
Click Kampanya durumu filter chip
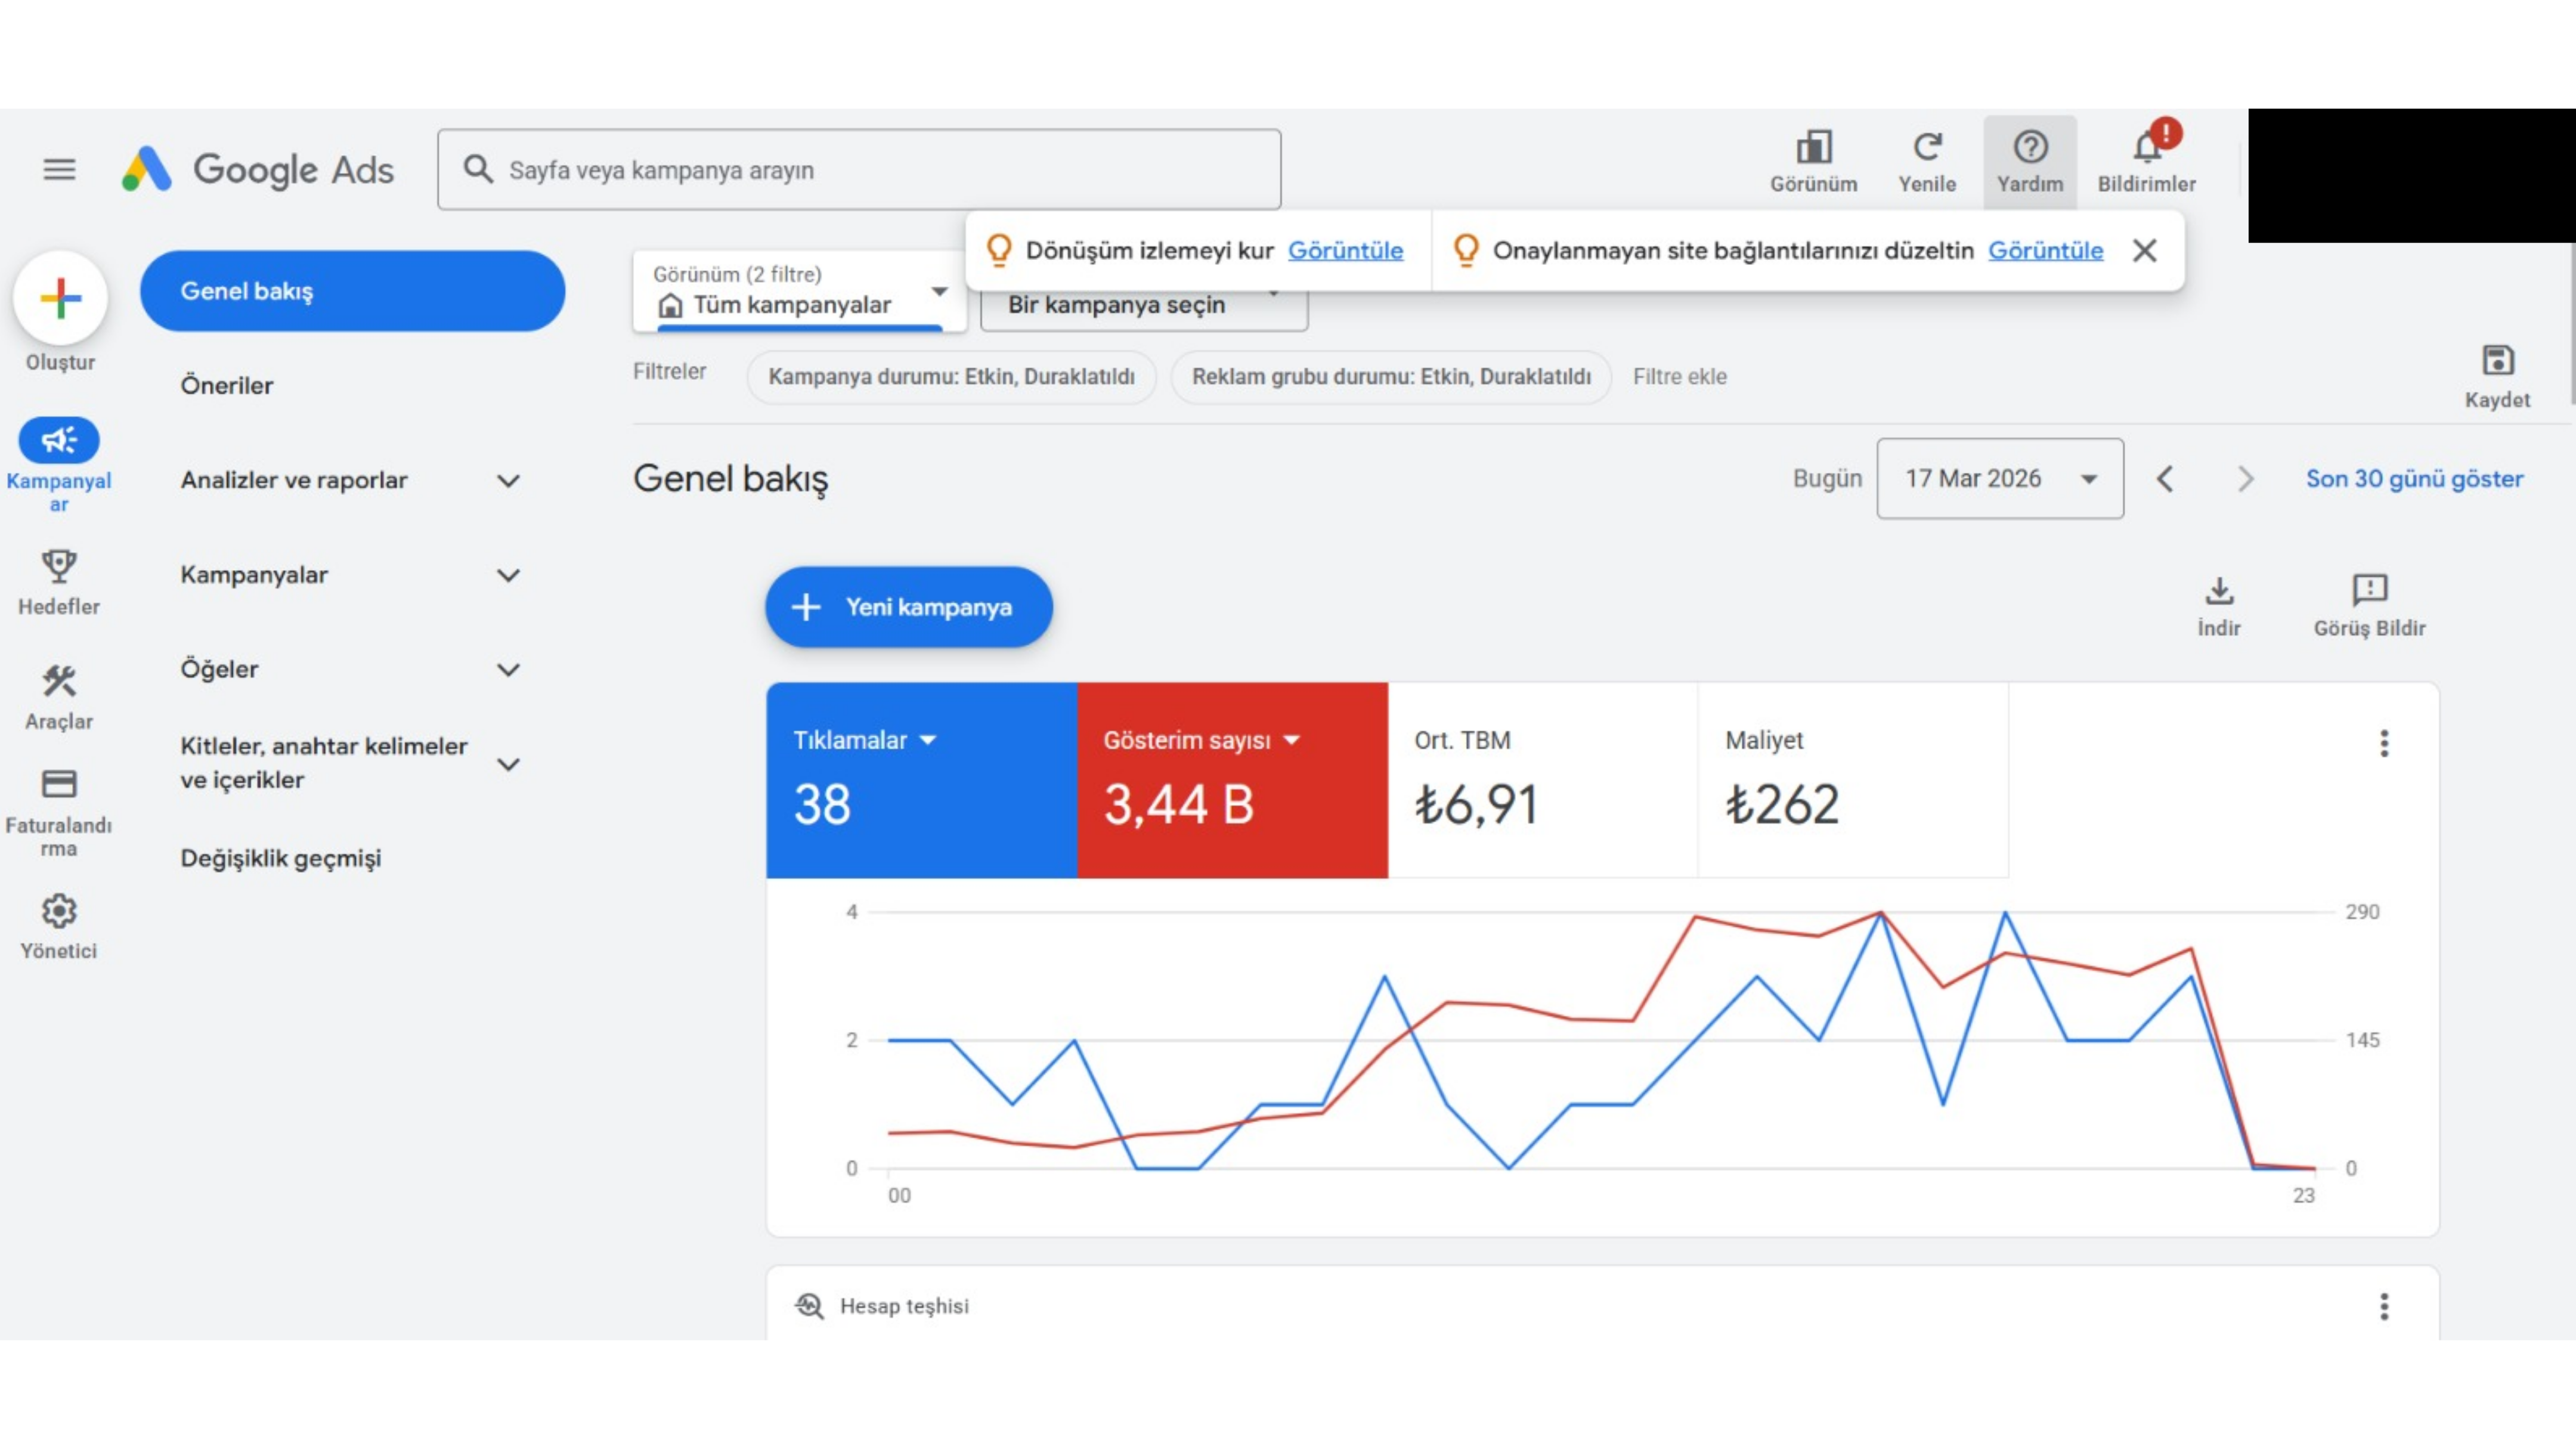pyautogui.click(x=951, y=377)
